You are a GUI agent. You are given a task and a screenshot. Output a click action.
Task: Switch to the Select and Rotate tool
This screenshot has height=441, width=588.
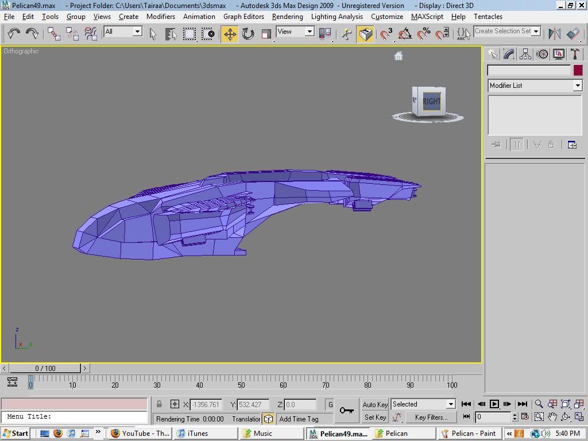pos(248,34)
